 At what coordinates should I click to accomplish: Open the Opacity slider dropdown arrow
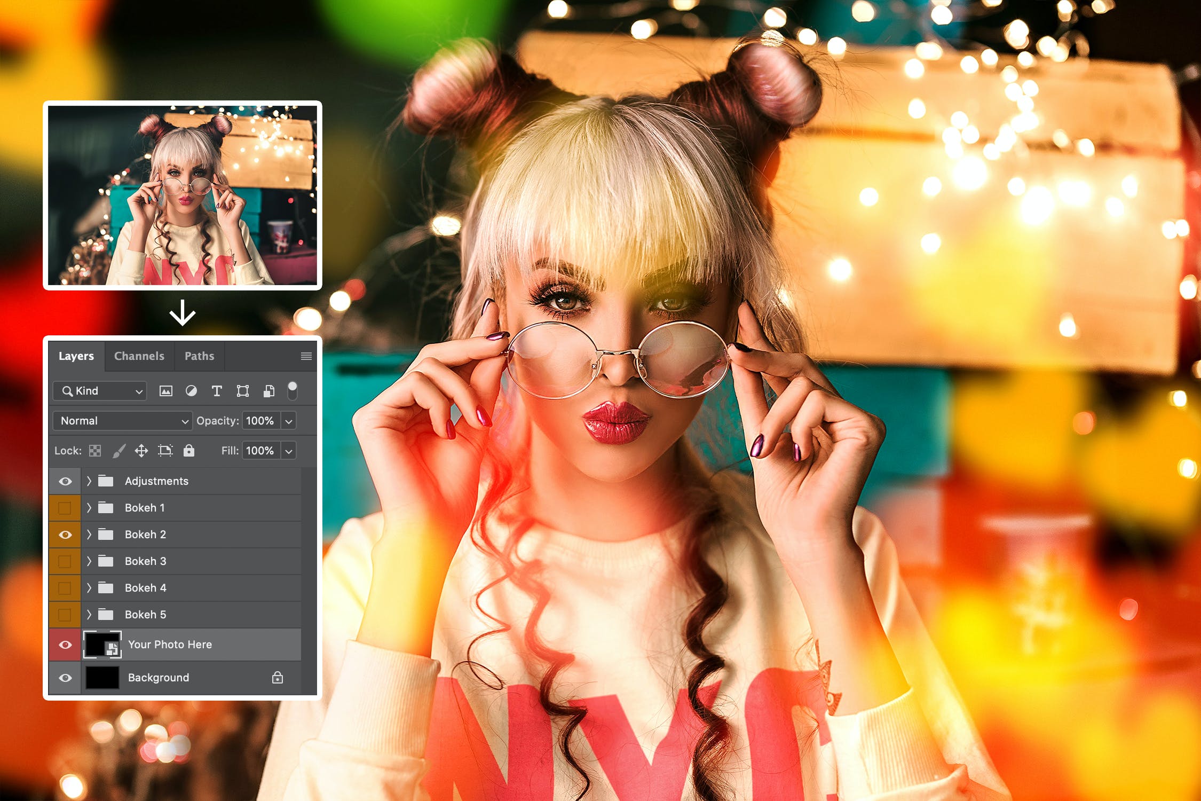coord(289,421)
